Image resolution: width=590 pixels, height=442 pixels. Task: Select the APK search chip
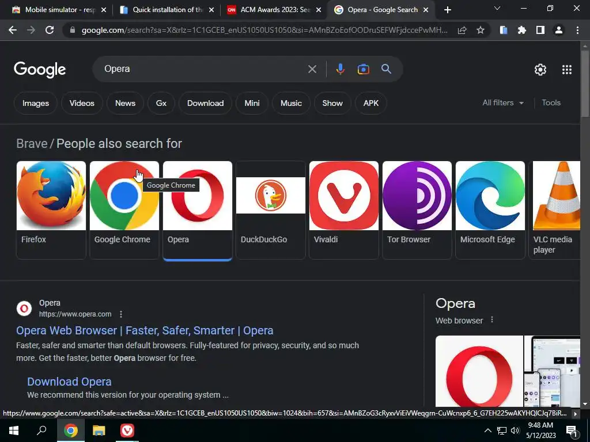pyautogui.click(x=370, y=103)
